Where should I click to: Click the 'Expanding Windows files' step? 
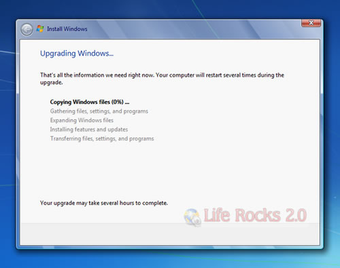pos(82,120)
